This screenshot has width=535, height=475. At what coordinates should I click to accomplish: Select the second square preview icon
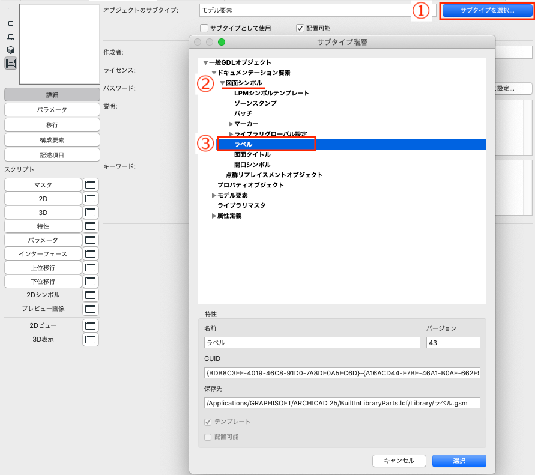pyautogui.click(x=11, y=23)
